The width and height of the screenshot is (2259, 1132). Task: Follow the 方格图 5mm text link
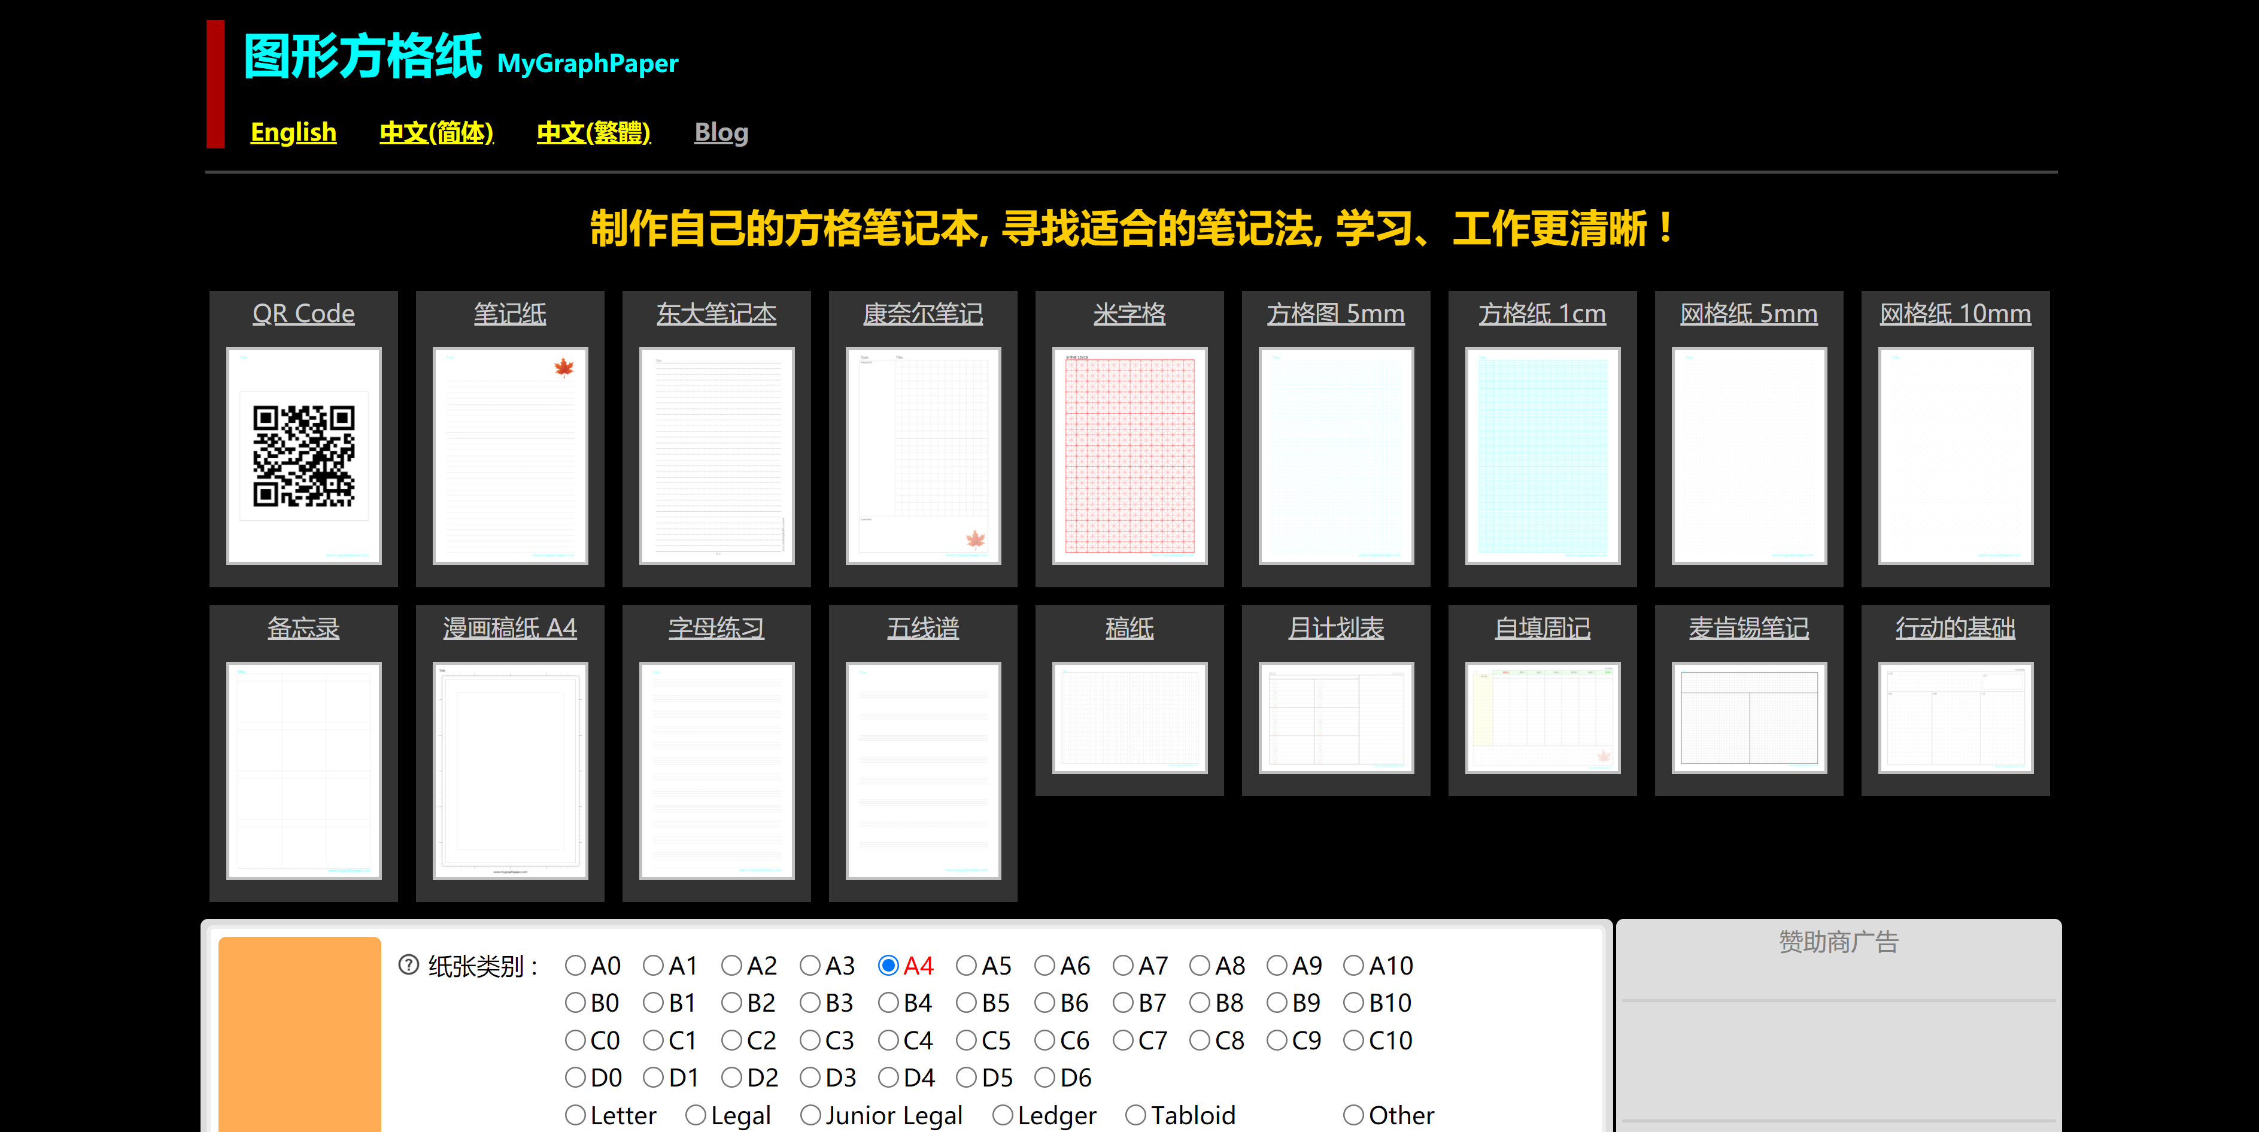pyautogui.click(x=1337, y=314)
